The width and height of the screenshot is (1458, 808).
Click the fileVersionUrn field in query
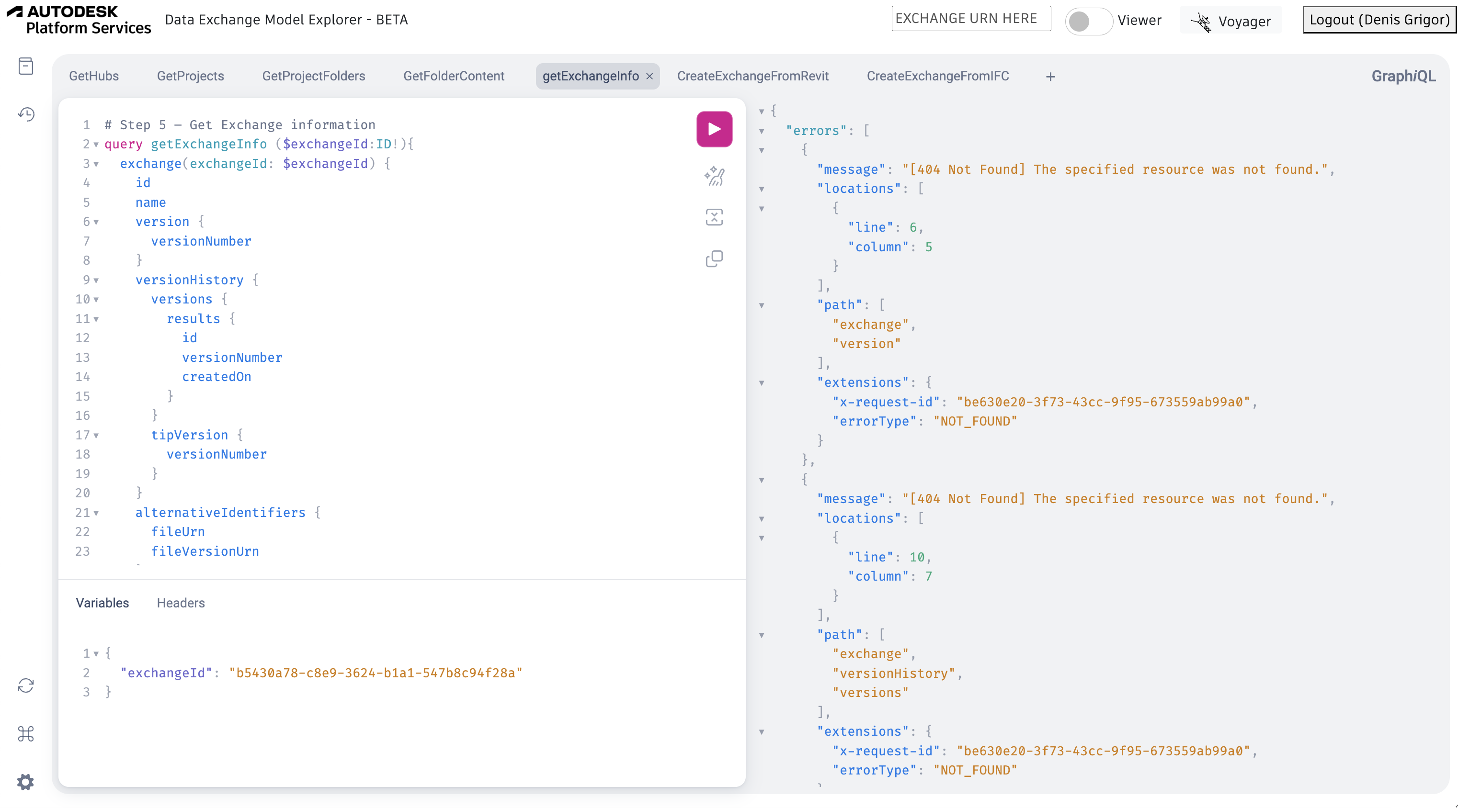click(x=205, y=551)
